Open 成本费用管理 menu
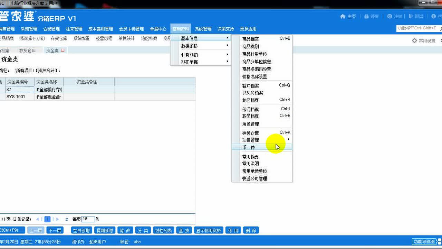 (x=100, y=29)
